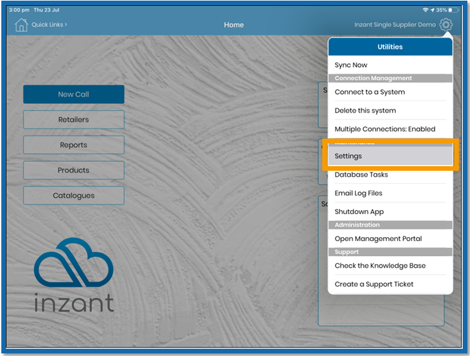The width and height of the screenshot is (470, 356).
Task: Select Sync Now in Utilities
Action: [390, 65]
